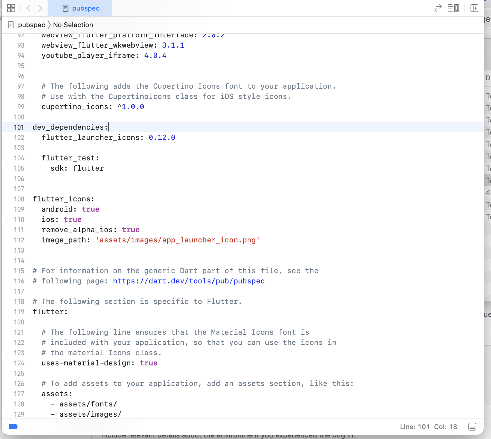The height and width of the screenshot is (439, 491).
Task: Split the editor with Add Editor icon
Action: [x=474, y=8]
